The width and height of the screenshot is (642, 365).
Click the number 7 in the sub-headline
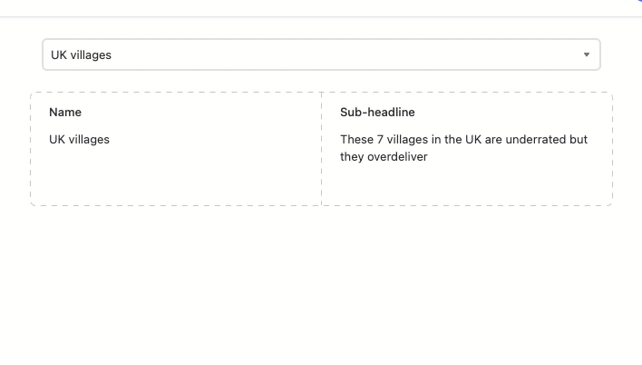coord(380,140)
